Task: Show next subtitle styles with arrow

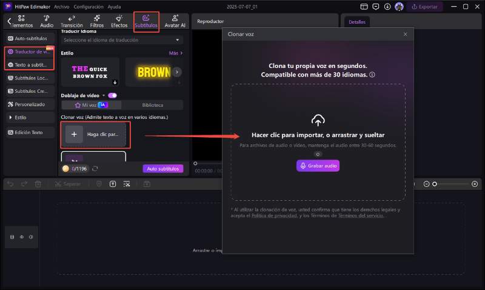Action: coord(177,72)
